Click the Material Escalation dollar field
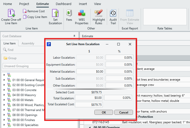Viewport: 190px width, 128px height. [x=90, y=72]
